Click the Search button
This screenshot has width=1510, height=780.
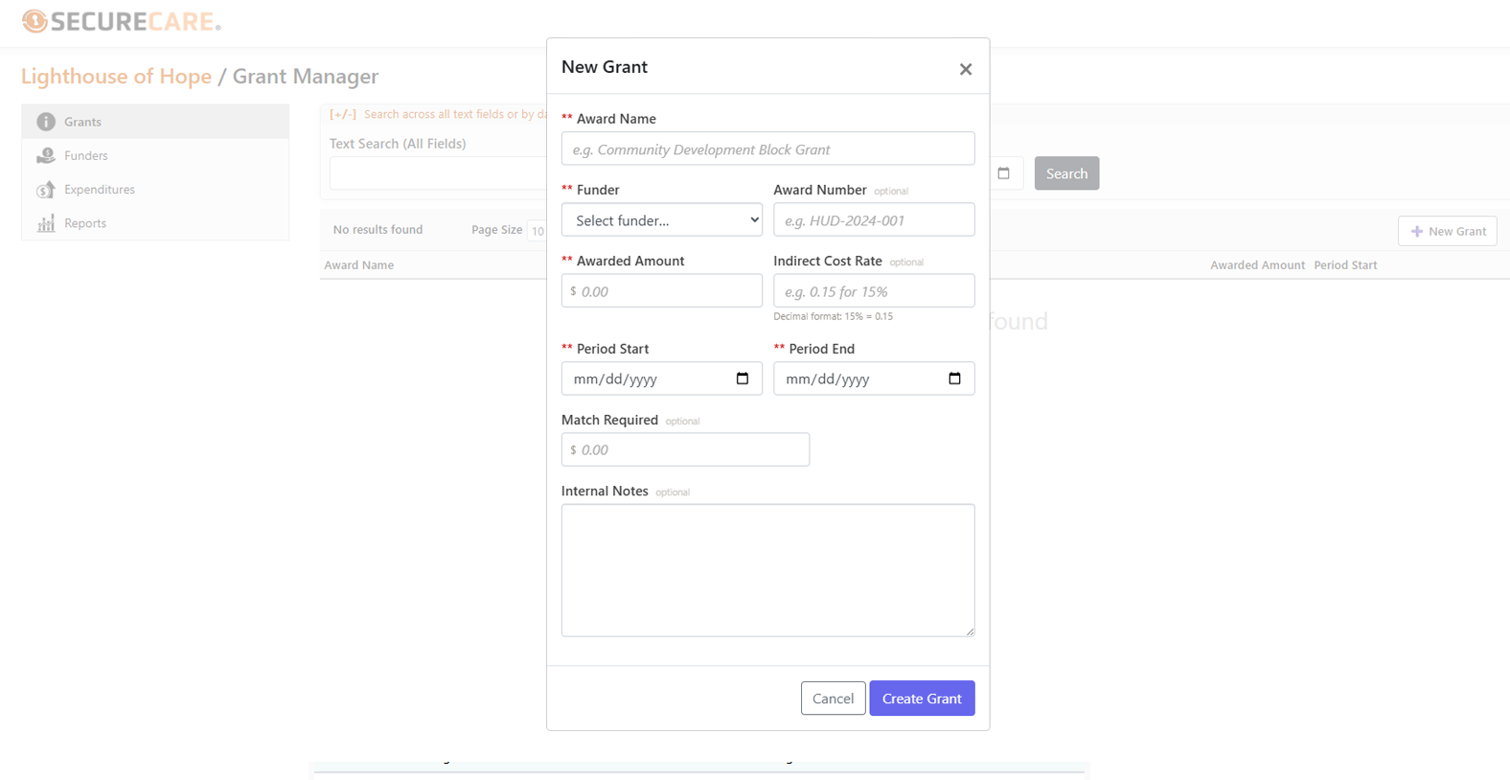[x=1066, y=173]
